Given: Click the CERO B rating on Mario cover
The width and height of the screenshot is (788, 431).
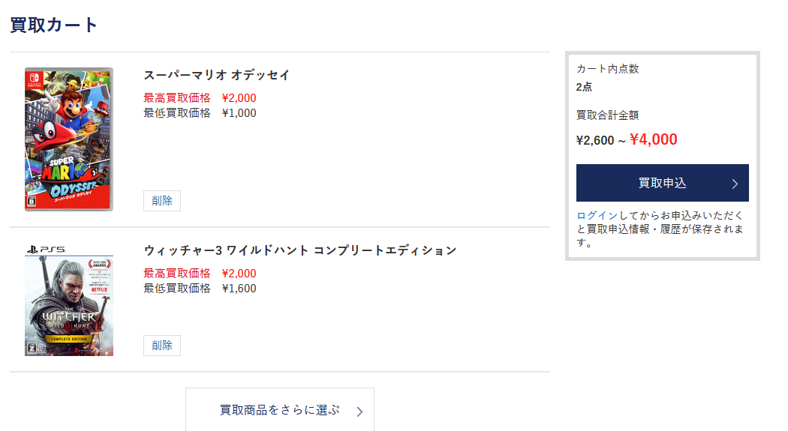Looking at the screenshot, I should click(x=31, y=202).
